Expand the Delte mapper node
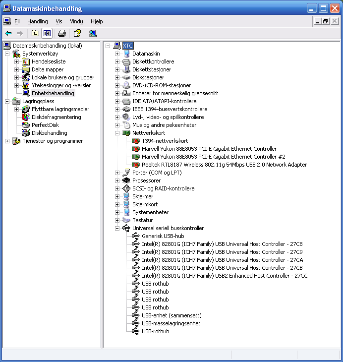The image size is (343, 362). pos(17,69)
